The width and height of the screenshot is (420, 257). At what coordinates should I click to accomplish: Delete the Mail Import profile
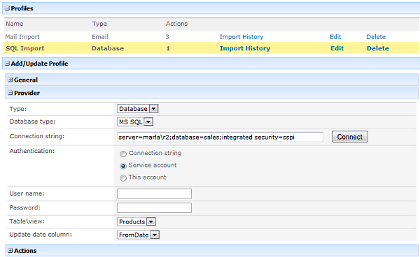pyautogui.click(x=376, y=37)
